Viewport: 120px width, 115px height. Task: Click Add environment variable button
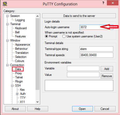click(107, 69)
